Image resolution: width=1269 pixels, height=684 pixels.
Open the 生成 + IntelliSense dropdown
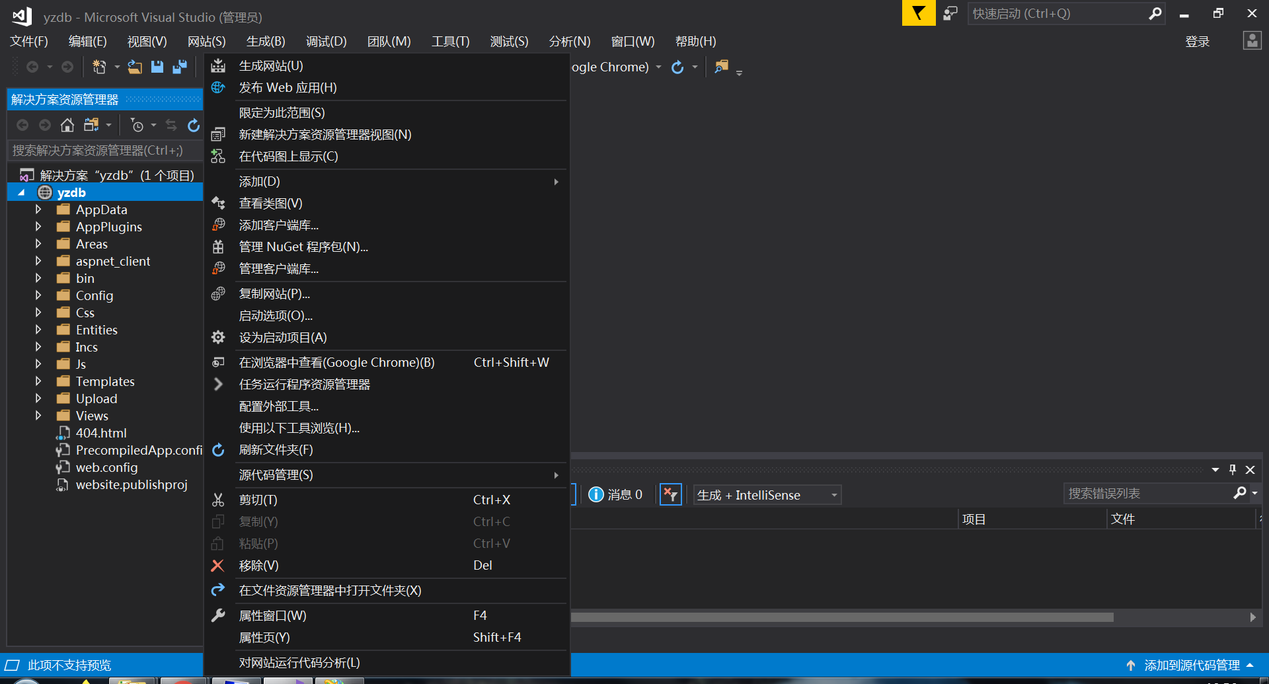coord(767,495)
